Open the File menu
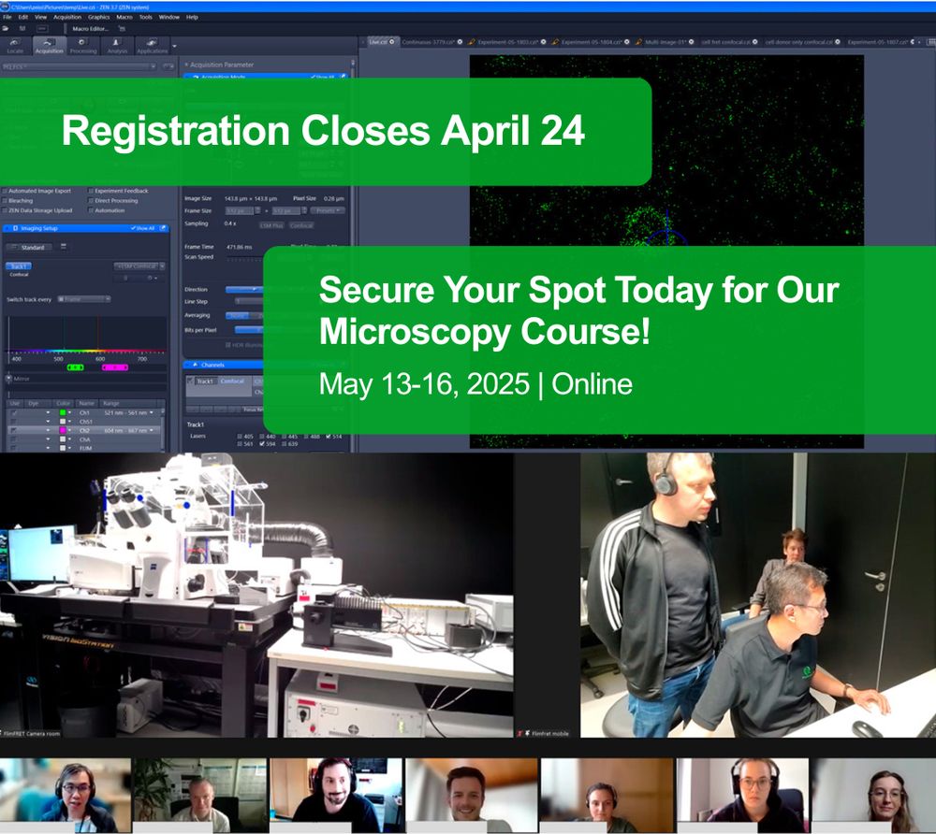The height and width of the screenshot is (834, 936). (7, 17)
